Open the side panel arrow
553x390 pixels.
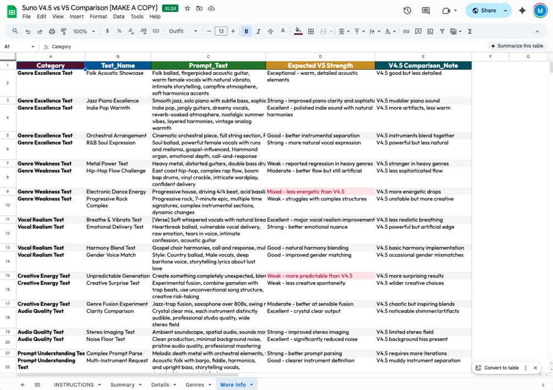click(543, 384)
